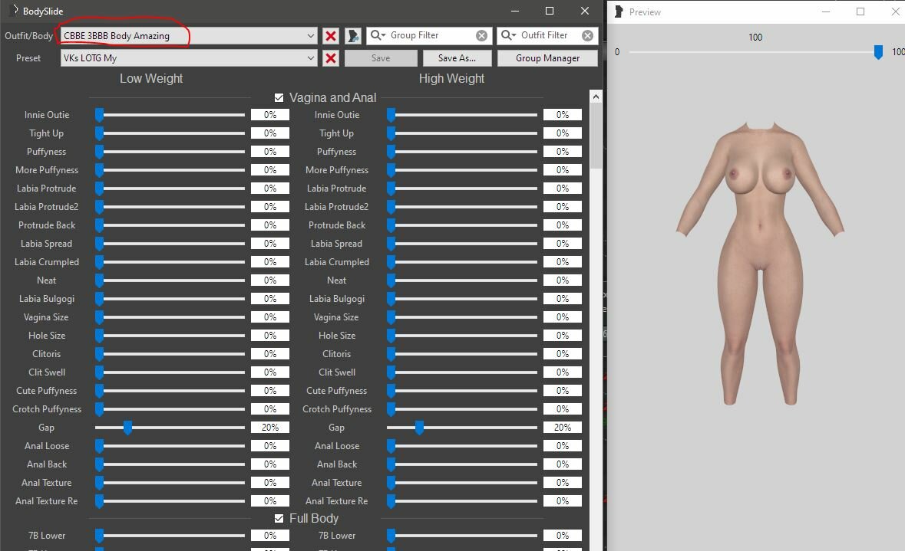Click the preview weight slider handle at 100
Viewport: 905px width, 551px height.
(x=878, y=52)
